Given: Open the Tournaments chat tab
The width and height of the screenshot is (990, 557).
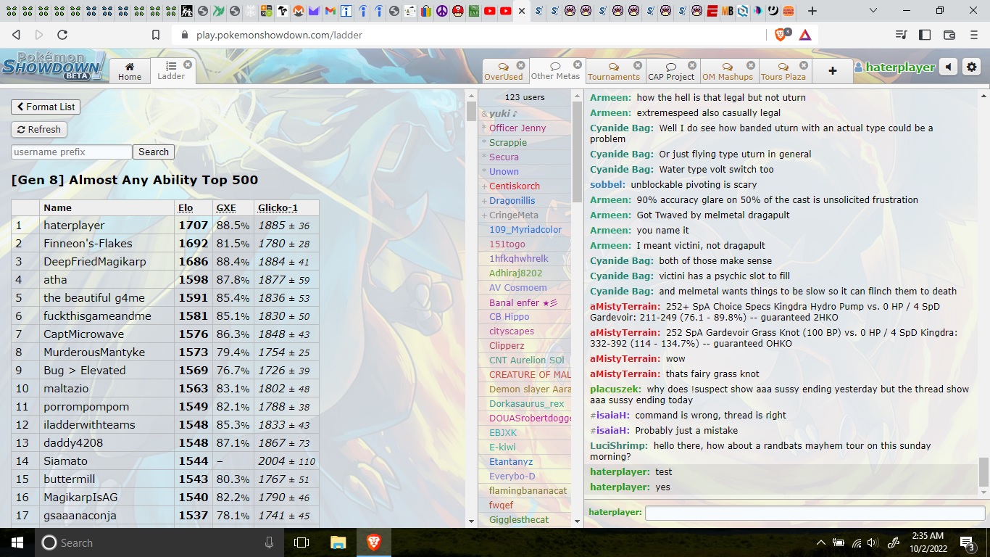Looking at the screenshot, I should click(614, 71).
